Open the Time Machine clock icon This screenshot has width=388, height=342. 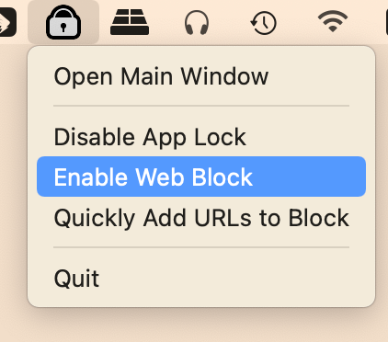coord(264,23)
